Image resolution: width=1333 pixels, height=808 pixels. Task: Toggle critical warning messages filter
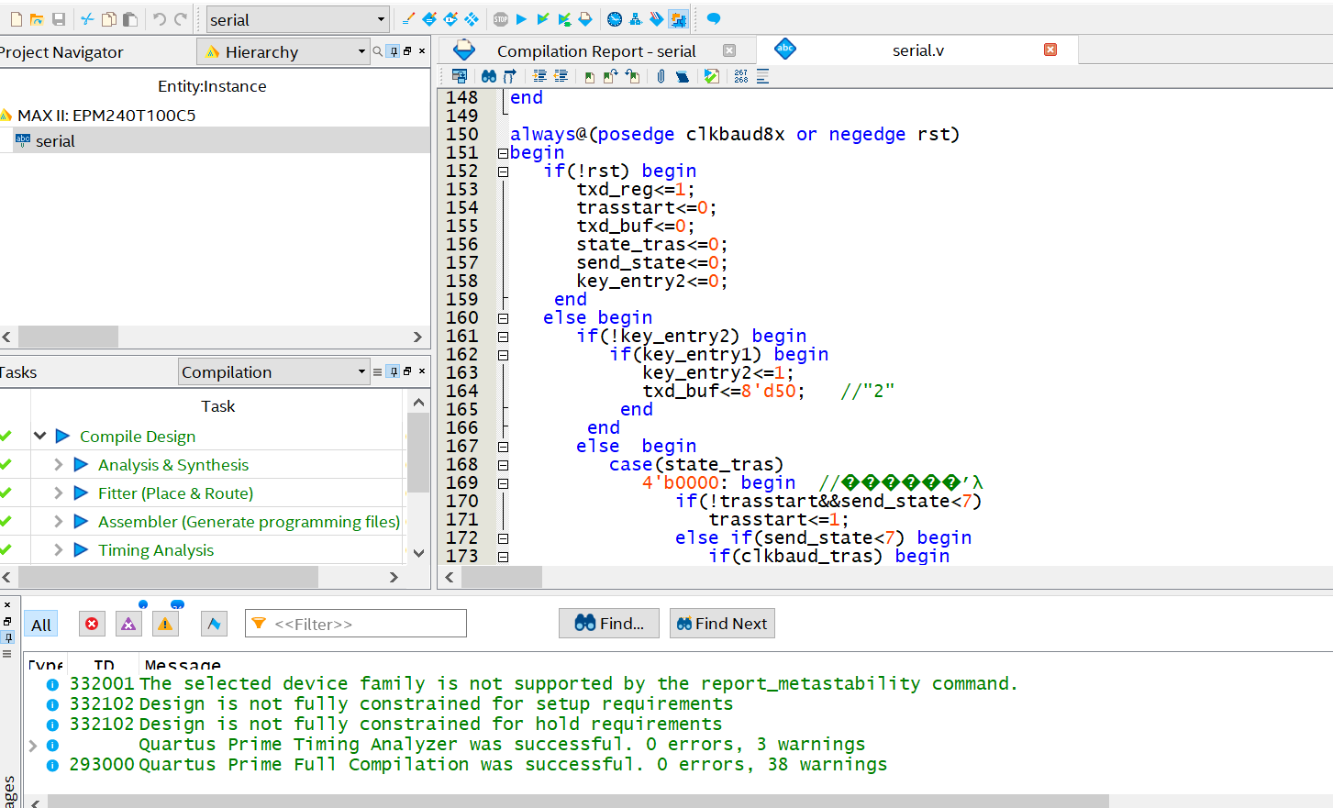pos(128,625)
